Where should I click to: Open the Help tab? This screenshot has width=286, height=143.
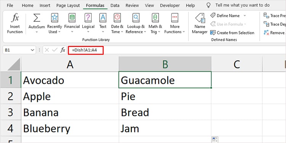[190, 5]
